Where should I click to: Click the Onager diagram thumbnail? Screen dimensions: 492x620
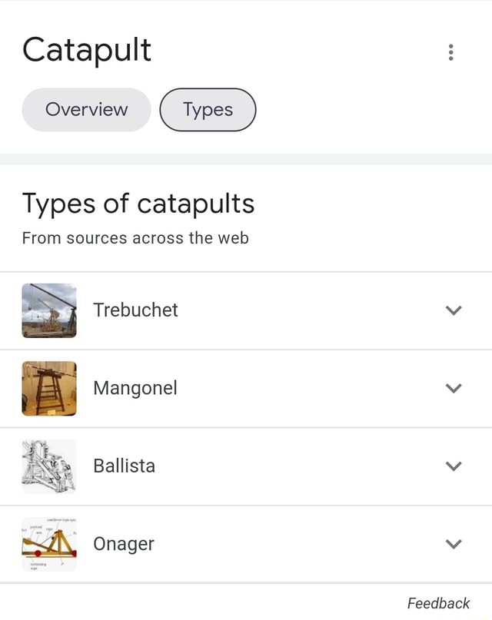coord(49,544)
